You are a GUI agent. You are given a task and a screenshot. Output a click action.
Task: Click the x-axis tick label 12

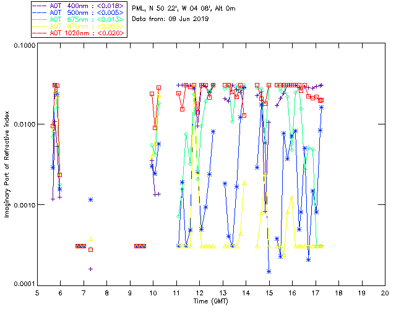(x=199, y=293)
